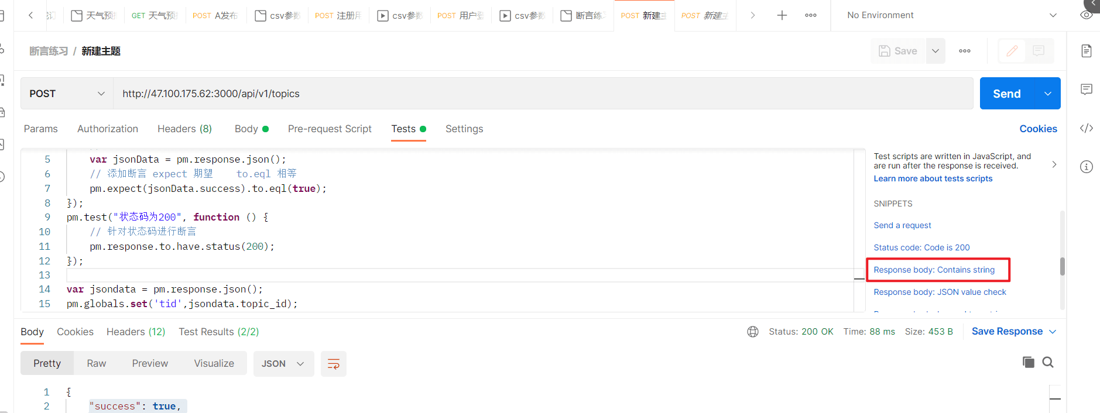Select the Pretty response view
1100x413 pixels.
pos(47,364)
